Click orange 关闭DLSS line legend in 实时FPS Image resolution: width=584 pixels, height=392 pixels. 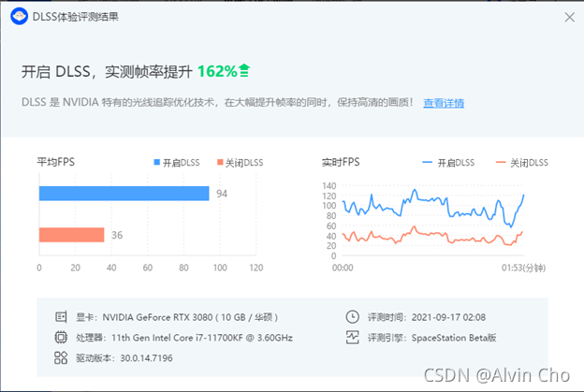coord(501,162)
